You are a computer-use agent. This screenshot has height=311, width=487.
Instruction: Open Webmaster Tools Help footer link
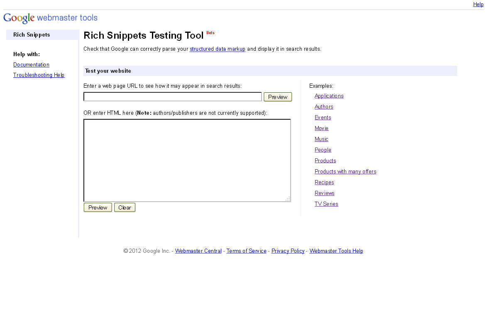[x=336, y=251]
